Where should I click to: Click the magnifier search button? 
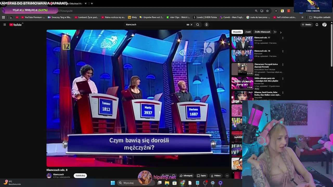pyautogui.click(x=198, y=25)
